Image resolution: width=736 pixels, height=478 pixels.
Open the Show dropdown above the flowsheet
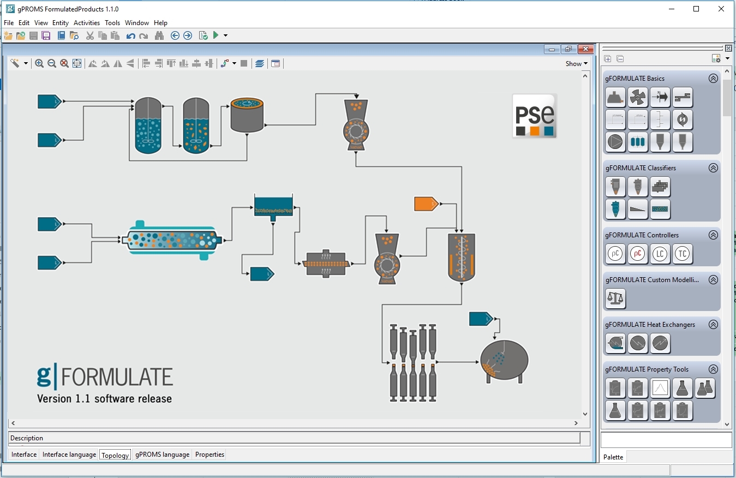(x=576, y=63)
